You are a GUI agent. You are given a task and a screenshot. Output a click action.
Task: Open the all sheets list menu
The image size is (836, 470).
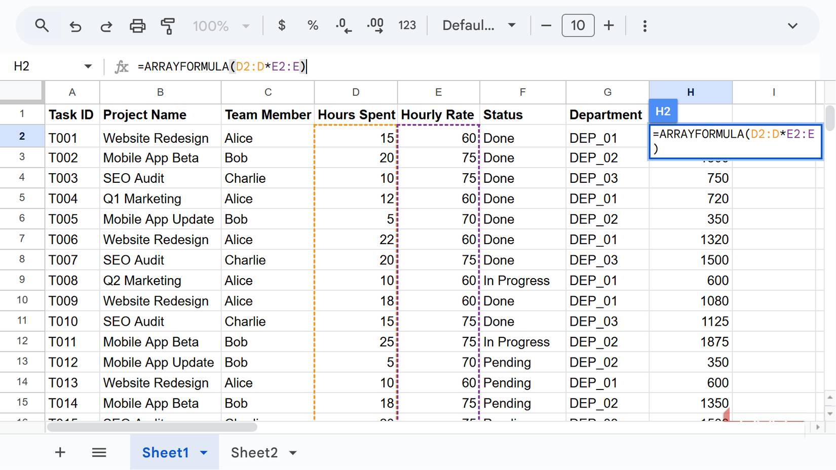coord(99,452)
